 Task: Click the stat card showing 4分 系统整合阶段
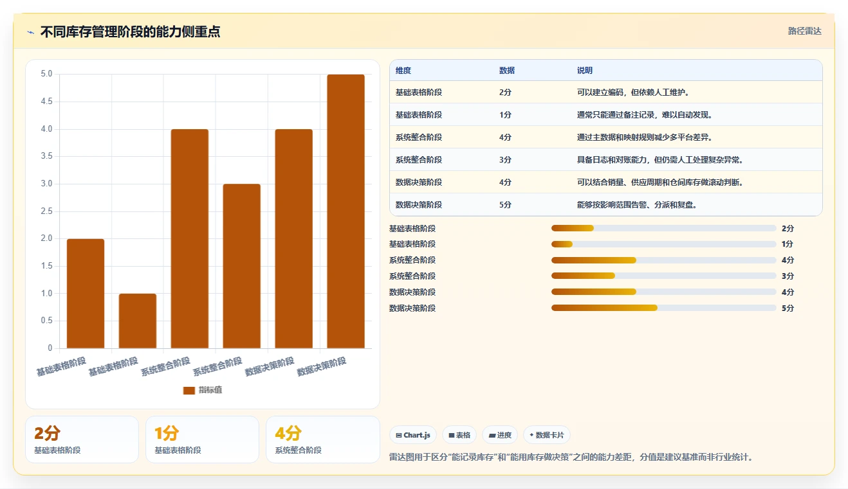[323, 440]
